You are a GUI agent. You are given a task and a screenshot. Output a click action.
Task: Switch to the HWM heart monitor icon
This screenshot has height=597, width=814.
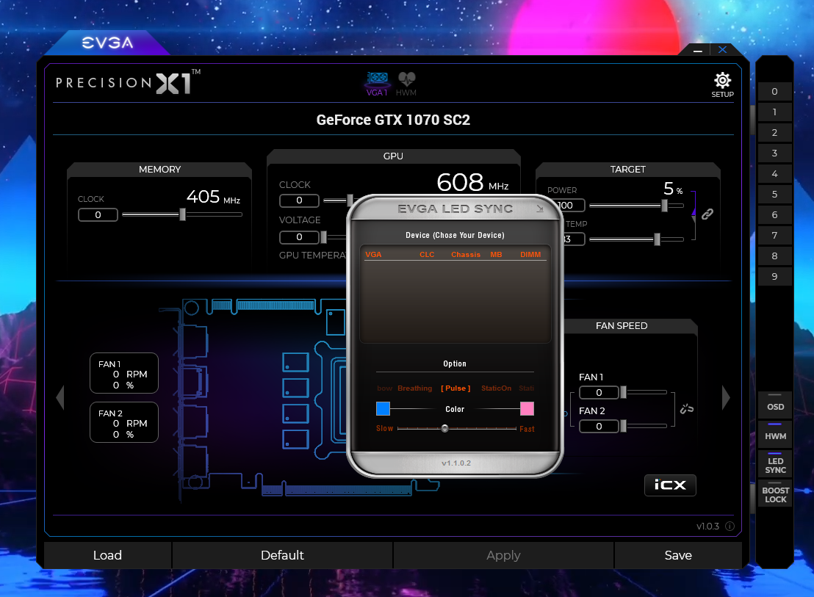pyautogui.click(x=406, y=84)
